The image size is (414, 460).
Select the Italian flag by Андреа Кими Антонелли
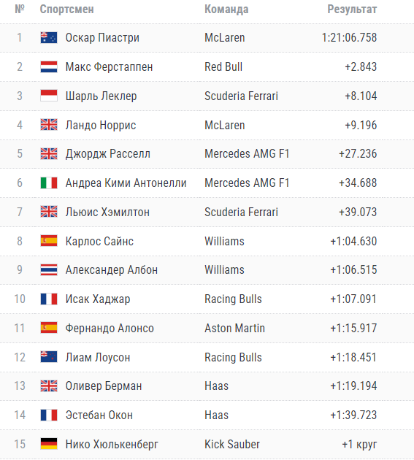pos(49,183)
